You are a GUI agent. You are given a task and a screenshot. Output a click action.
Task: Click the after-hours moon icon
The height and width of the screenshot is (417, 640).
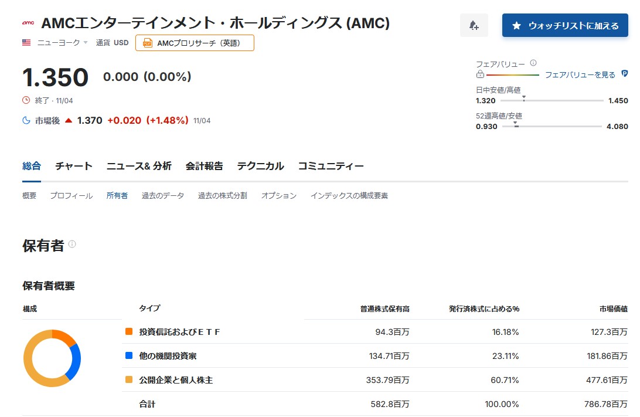26,120
